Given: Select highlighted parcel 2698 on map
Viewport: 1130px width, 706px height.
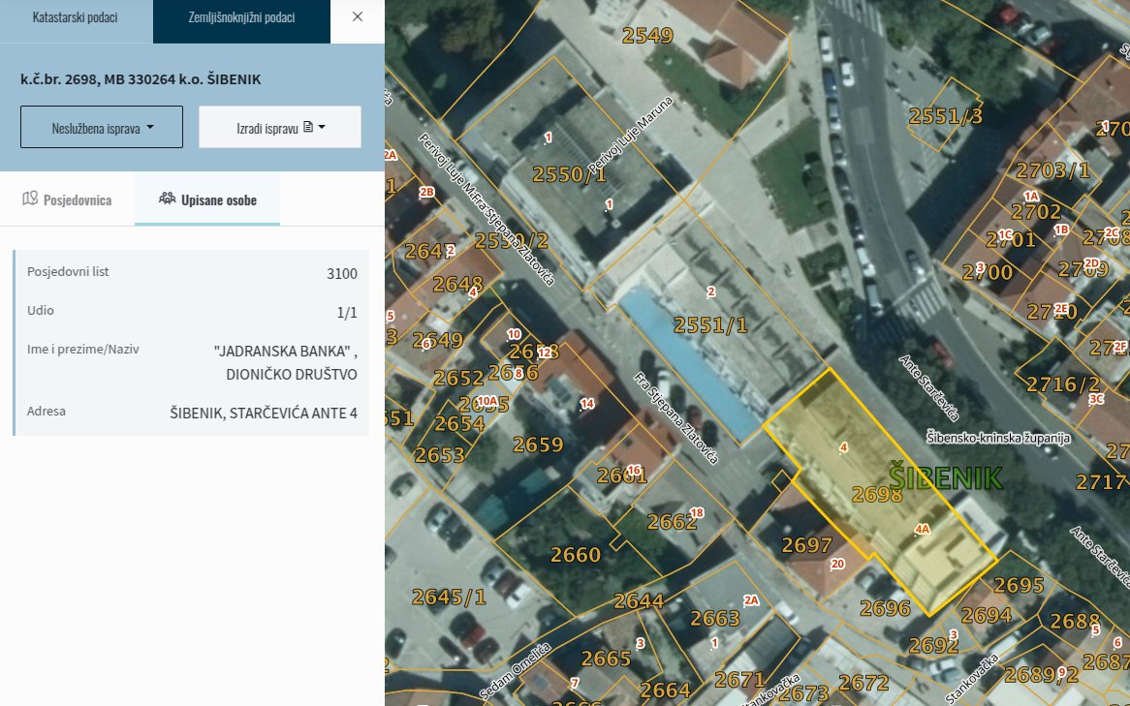Looking at the screenshot, I should pyautogui.click(x=876, y=495).
